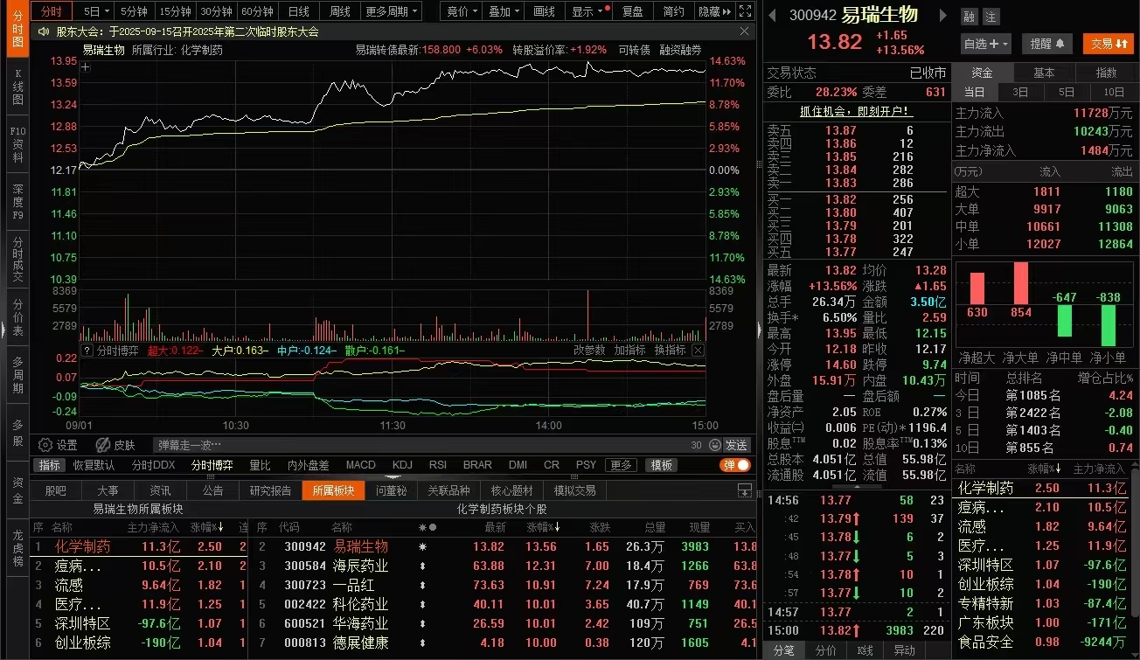Go to the next stock with the right arrow

tap(942, 16)
